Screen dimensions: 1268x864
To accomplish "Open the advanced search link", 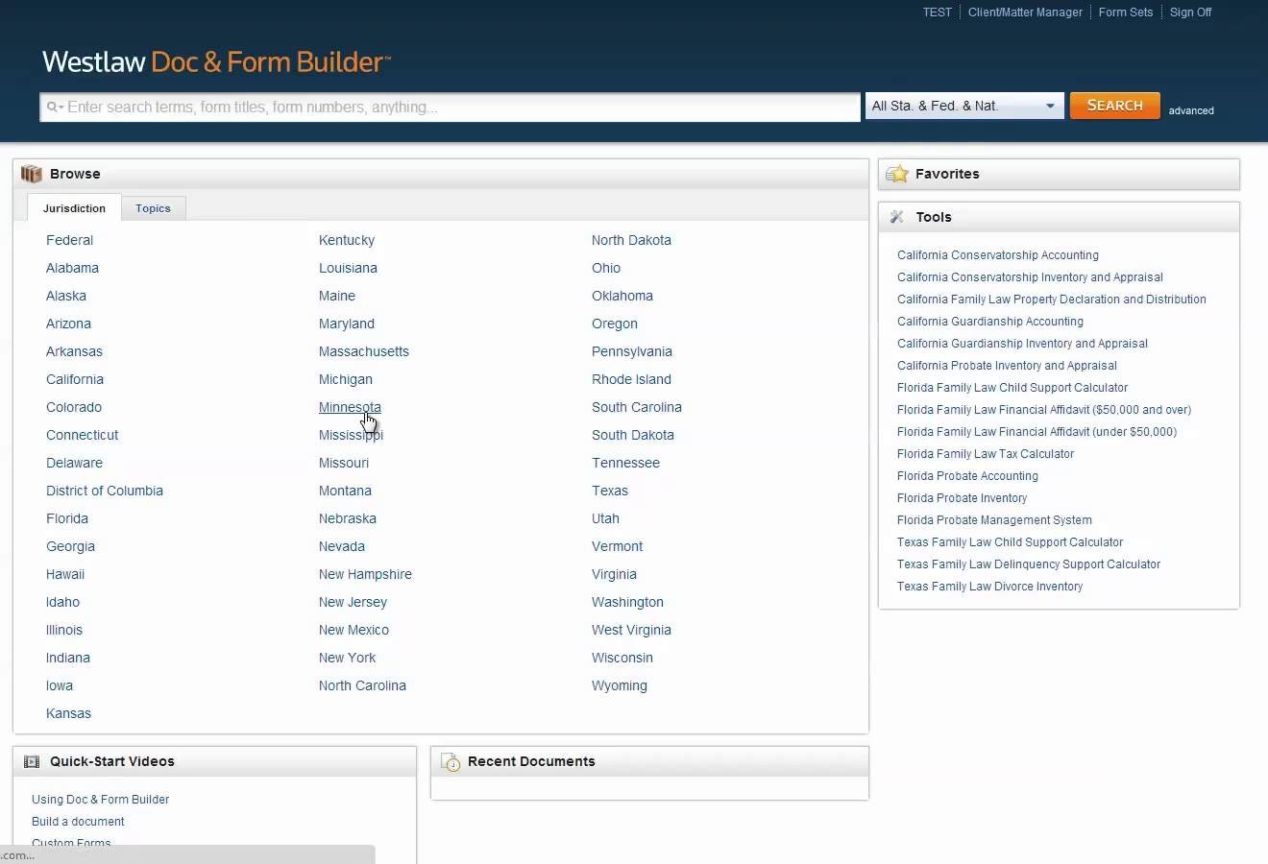I will point(1190,110).
